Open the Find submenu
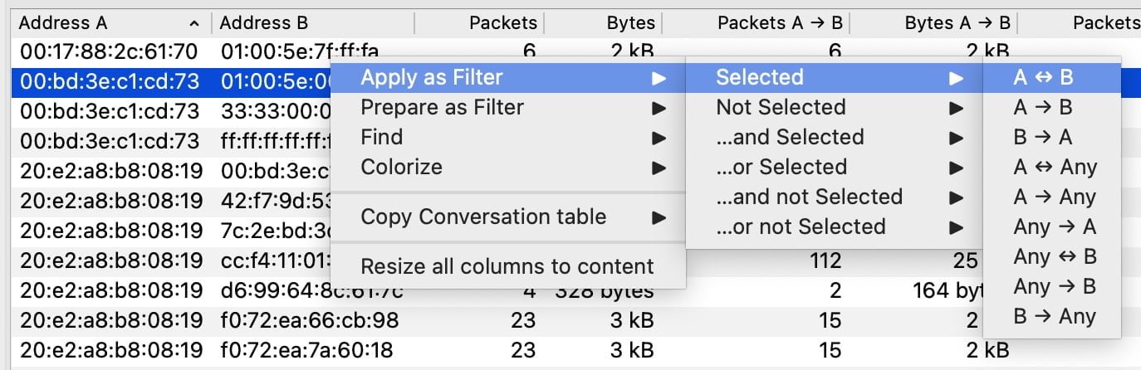This screenshot has width=1141, height=370. point(382,137)
